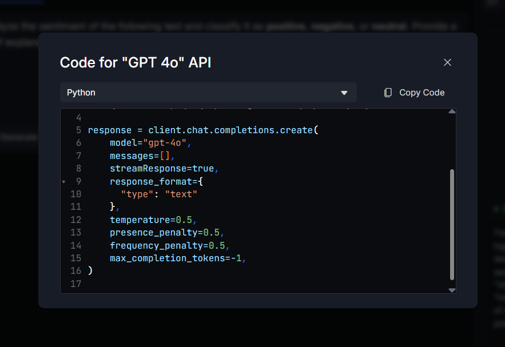Place cursor on max_completion_tokens=-1 line
The image size is (505, 347).
click(177, 258)
